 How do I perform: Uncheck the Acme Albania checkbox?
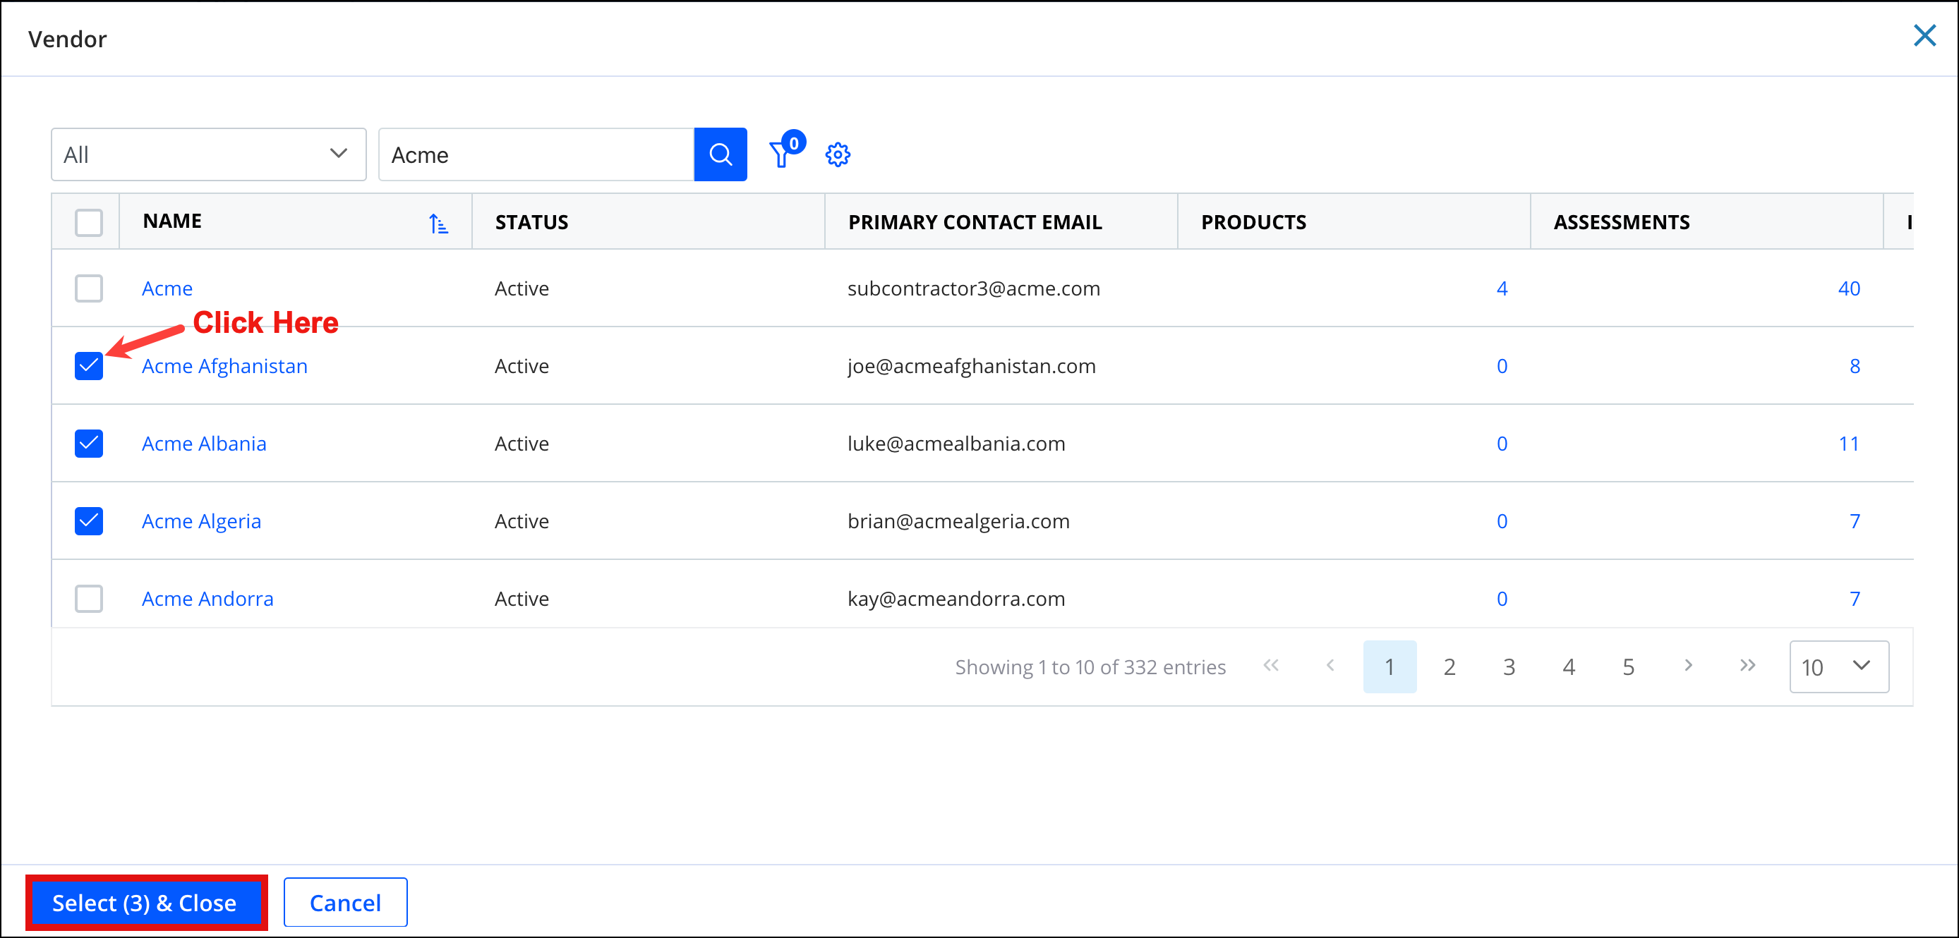(x=89, y=443)
